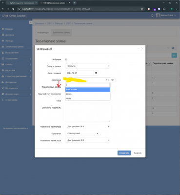The image size is (180, 195).
Task: Open the browser extensions puzzle icon
Action: (164, 9)
